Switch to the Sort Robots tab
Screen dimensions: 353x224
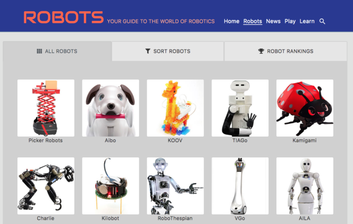coord(168,51)
